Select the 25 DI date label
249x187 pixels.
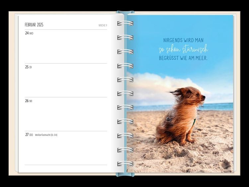(x=29, y=67)
